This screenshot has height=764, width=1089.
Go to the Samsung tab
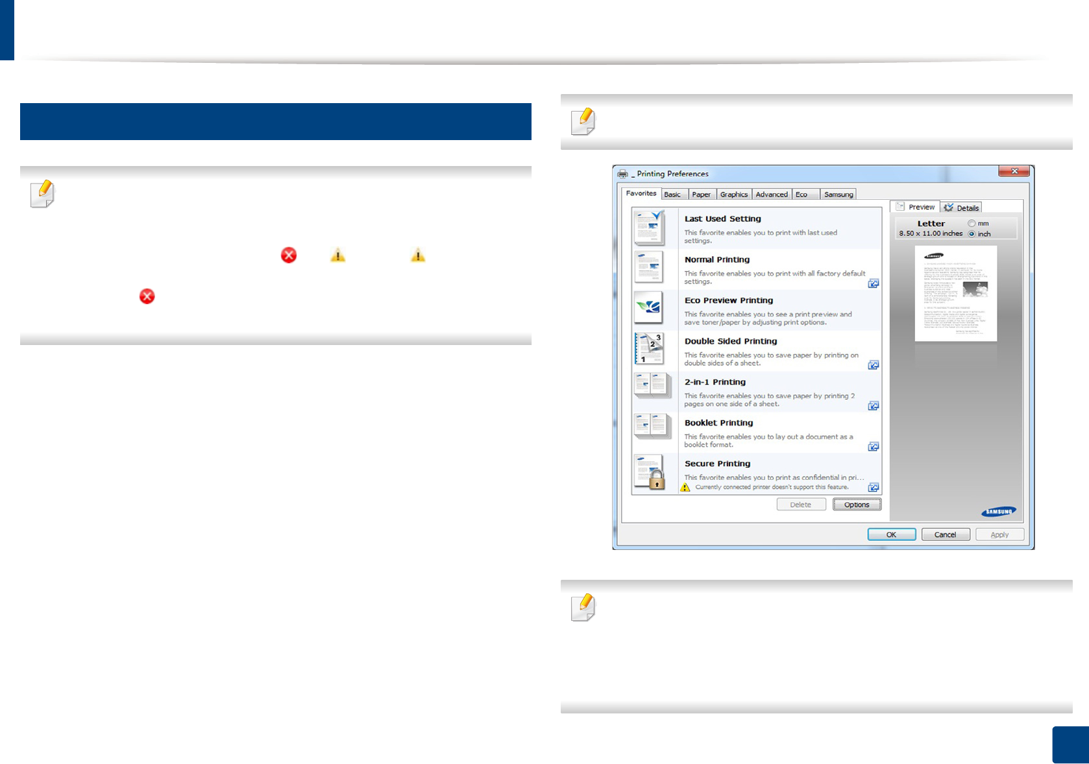click(838, 195)
